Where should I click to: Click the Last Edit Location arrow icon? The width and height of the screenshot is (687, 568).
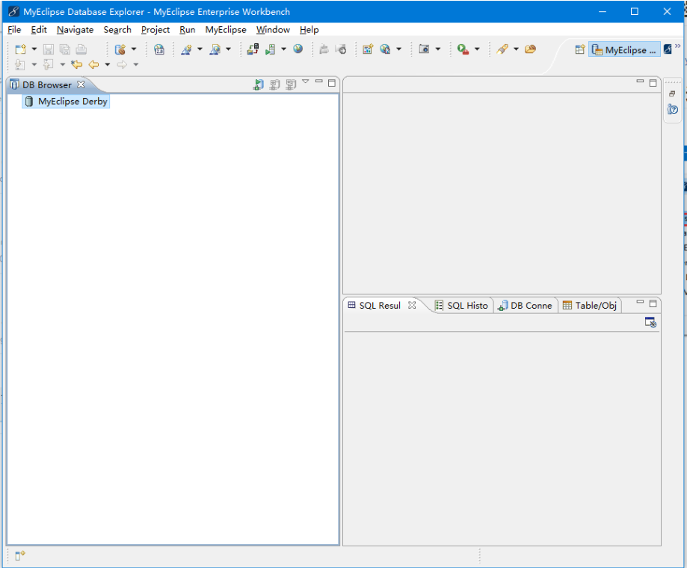click(x=76, y=65)
